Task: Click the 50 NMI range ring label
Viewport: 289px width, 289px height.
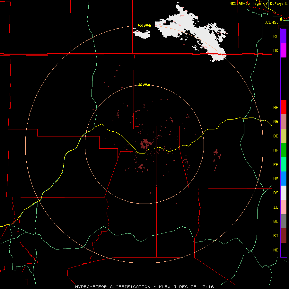Action: click(x=144, y=85)
